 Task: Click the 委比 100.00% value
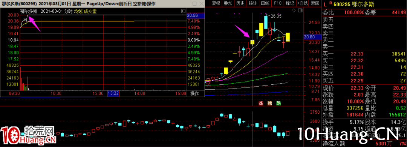coord(354,13)
